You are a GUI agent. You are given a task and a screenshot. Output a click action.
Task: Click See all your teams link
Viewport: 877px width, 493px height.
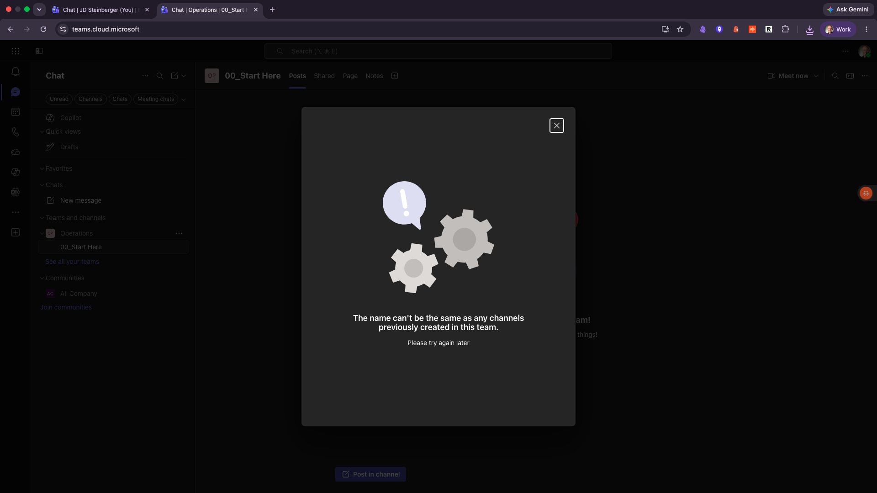click(72, 262)
